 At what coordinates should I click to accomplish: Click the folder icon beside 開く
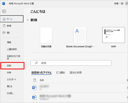point(4,33)
